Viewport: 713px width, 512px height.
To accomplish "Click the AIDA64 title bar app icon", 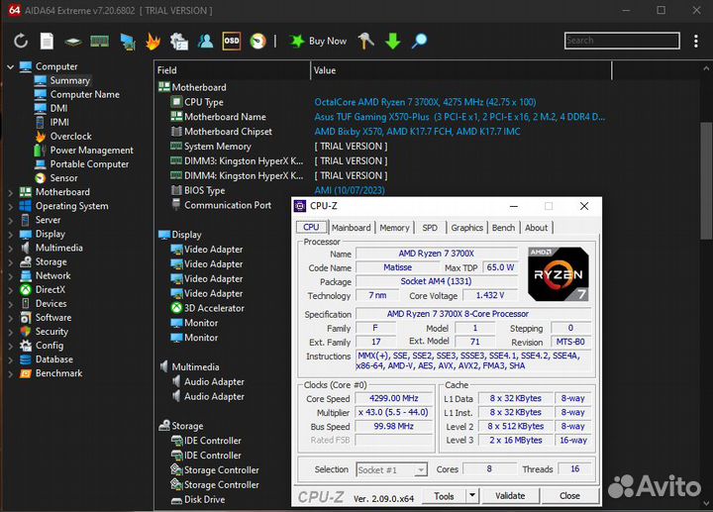I will (x=15, y=10).
